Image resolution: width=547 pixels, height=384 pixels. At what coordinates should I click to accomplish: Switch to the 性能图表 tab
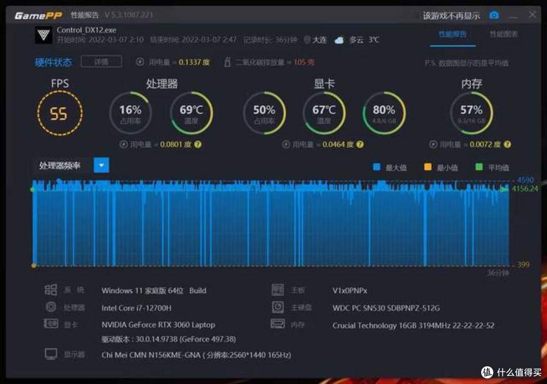[x=504, y=34]
